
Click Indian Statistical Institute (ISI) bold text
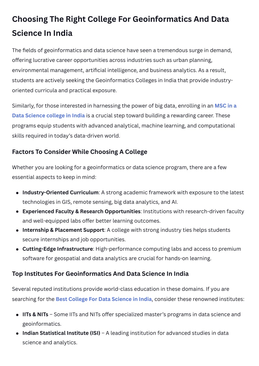point(61,333)
